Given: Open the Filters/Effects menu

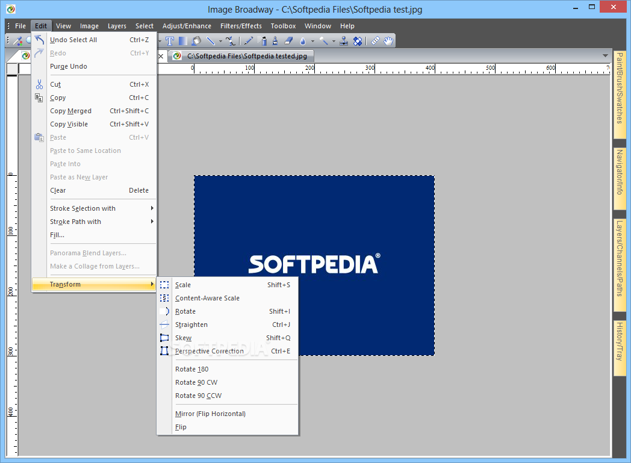Looking at the screenshot, I should pos(241,26).
